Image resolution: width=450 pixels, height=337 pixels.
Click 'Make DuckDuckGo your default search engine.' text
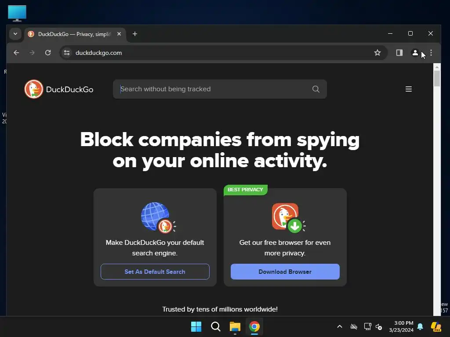click(x=155, y=248)
